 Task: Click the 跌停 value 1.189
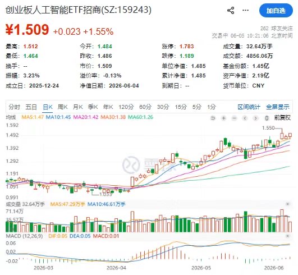187,56
